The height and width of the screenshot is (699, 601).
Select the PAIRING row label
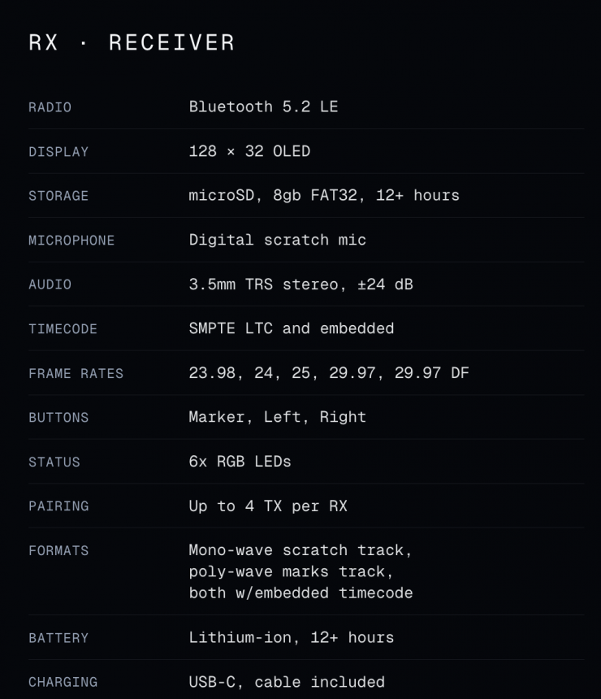58,506
